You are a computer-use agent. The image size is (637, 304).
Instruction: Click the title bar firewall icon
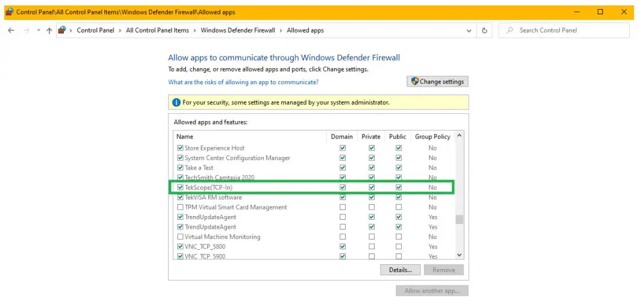(x=8, y=11)
